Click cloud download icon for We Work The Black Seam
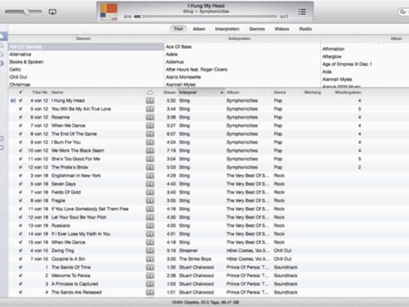This screenshot has width=409, height=307. point(150,151)
